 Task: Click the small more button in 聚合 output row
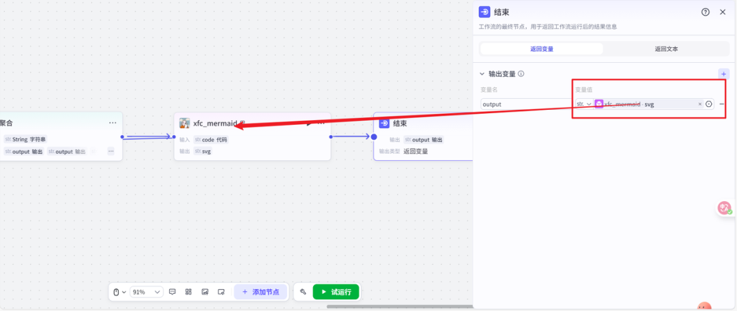point(111,151)
